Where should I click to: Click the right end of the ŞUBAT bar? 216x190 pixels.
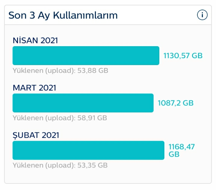click(162, 150)
